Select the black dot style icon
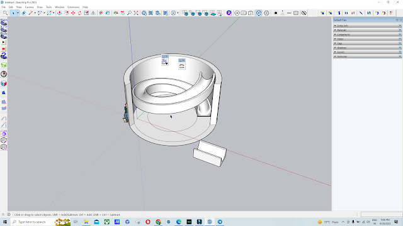The height and width of the screenshot is (226, 403). click(x=276, y=13)
